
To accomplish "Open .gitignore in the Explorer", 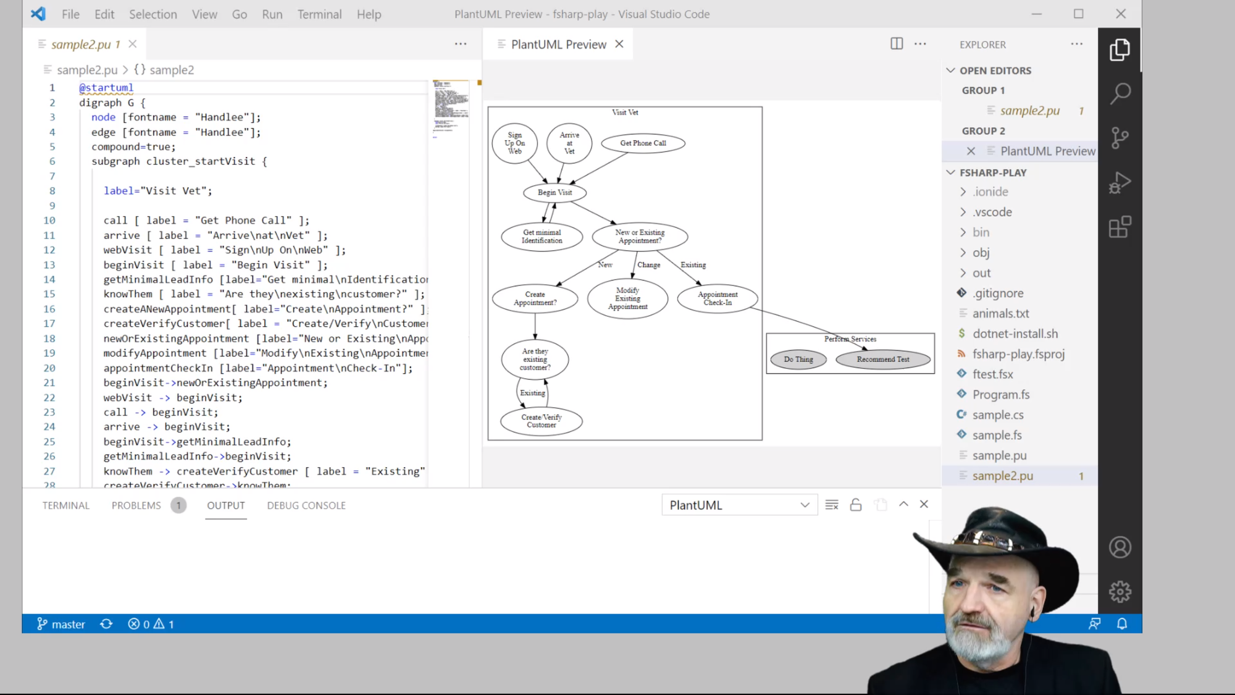I will (998, 293).
